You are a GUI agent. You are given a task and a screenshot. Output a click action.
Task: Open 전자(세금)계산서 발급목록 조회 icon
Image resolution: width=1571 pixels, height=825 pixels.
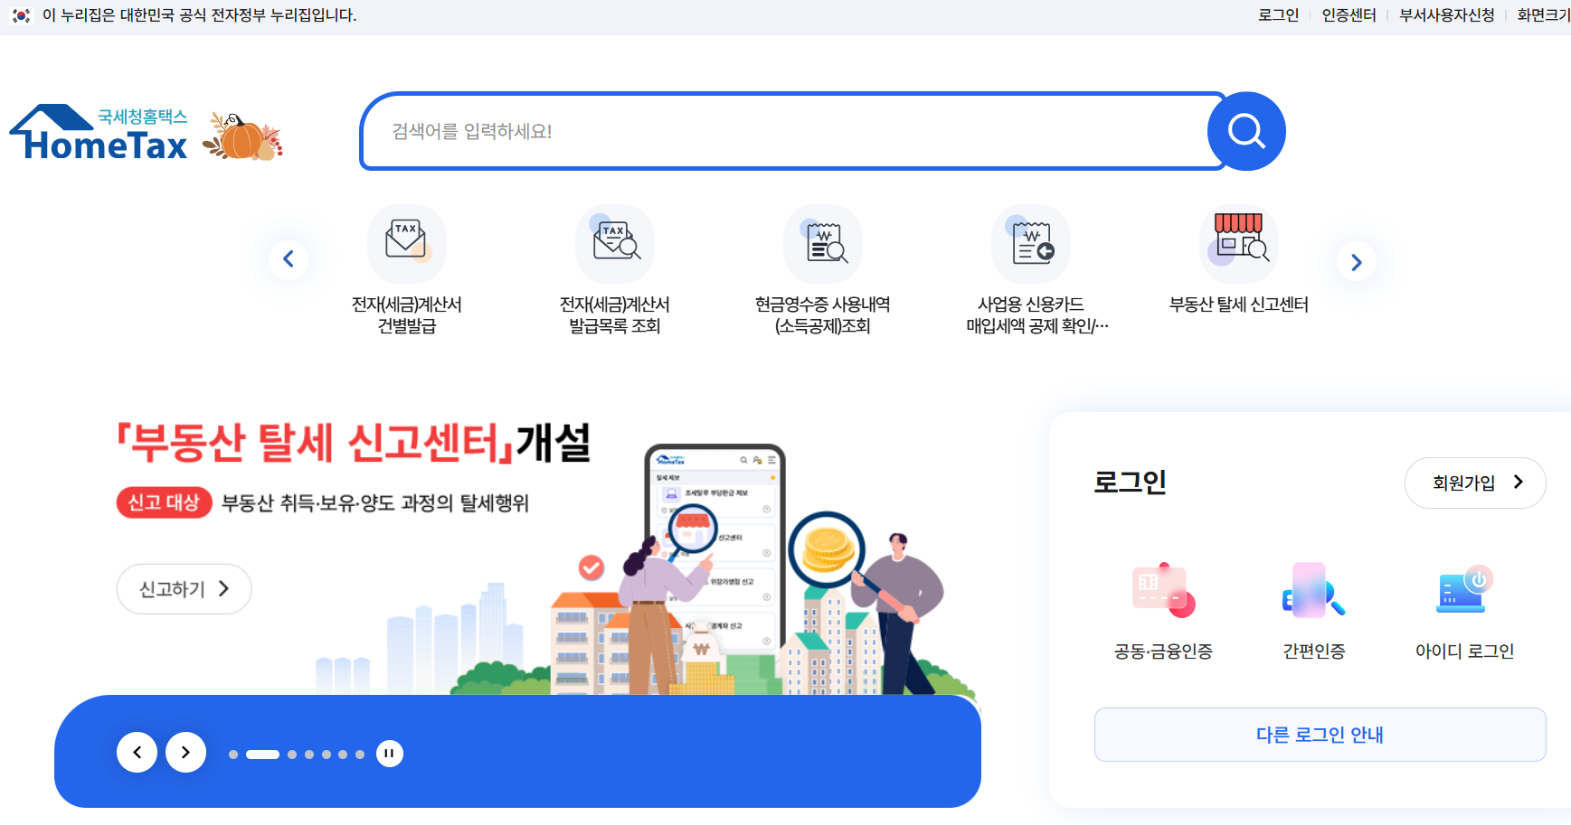(x=615, y=243)
